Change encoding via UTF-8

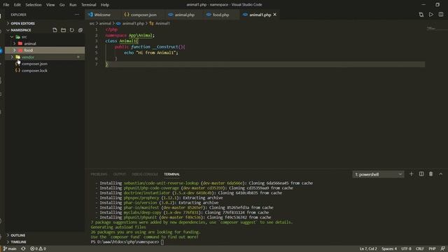406,249
